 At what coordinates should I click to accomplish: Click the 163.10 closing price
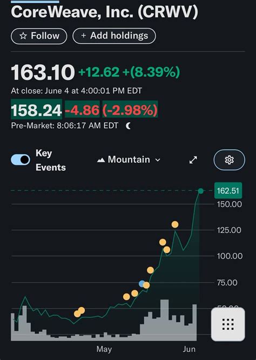tap(43, 72)
